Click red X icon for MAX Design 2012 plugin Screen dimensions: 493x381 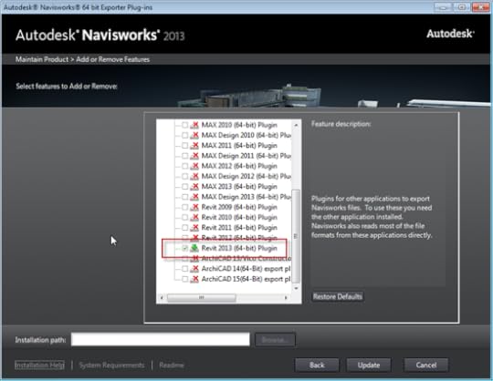(194, 177)
